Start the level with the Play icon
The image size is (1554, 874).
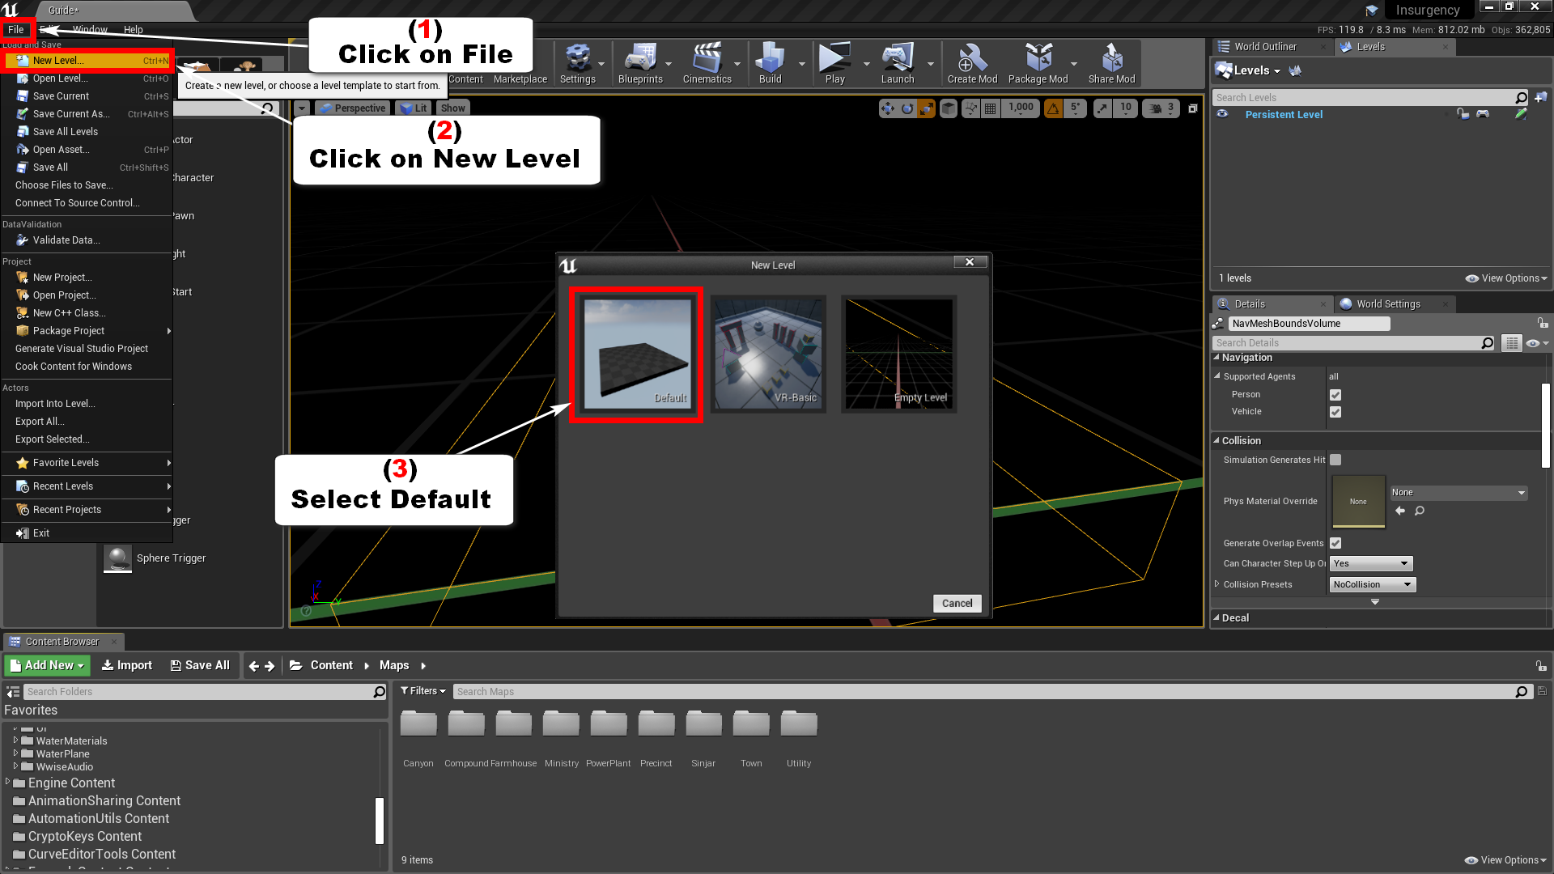tap(834, 63)
